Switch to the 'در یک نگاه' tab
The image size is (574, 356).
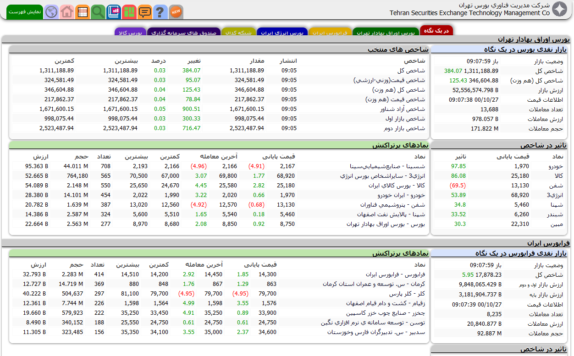pyautogui.click(x=436, y=31)
